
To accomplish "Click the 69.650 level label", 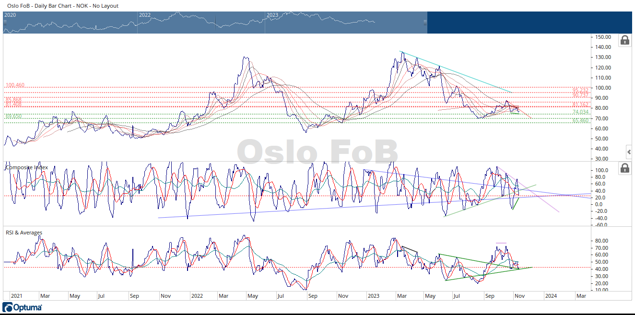I will (x=13, y=116).
